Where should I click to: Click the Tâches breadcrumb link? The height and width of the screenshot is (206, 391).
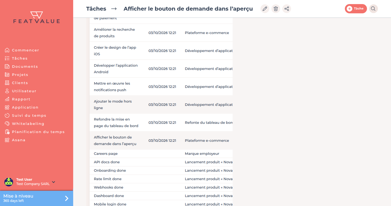point(96,9)
